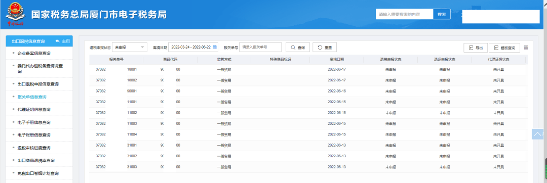547x183 pixels.
Task: Select the row ending in 31002
Action: tap(308, 156)
